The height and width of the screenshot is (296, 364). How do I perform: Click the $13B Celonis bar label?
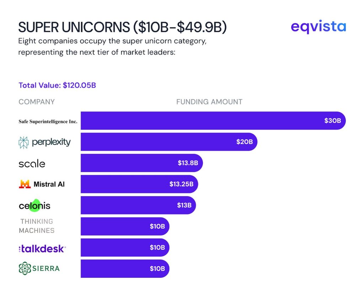click(184, 205)
